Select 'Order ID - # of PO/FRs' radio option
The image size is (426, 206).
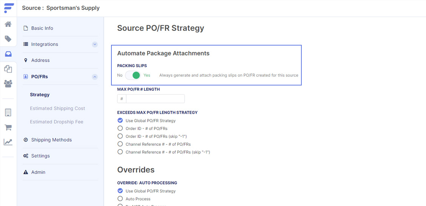coord(120,128)
